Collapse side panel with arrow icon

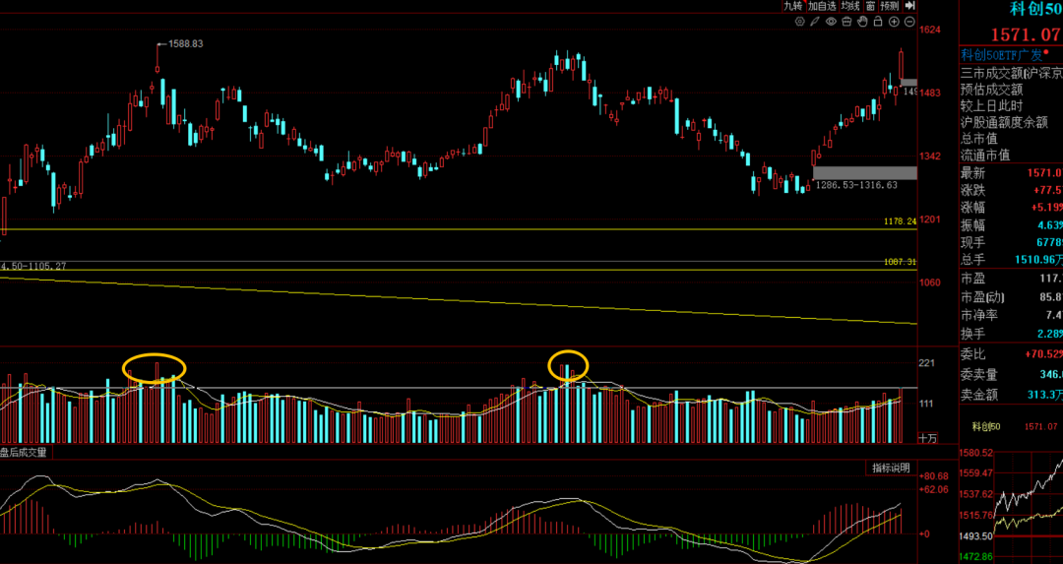[909, 6]
